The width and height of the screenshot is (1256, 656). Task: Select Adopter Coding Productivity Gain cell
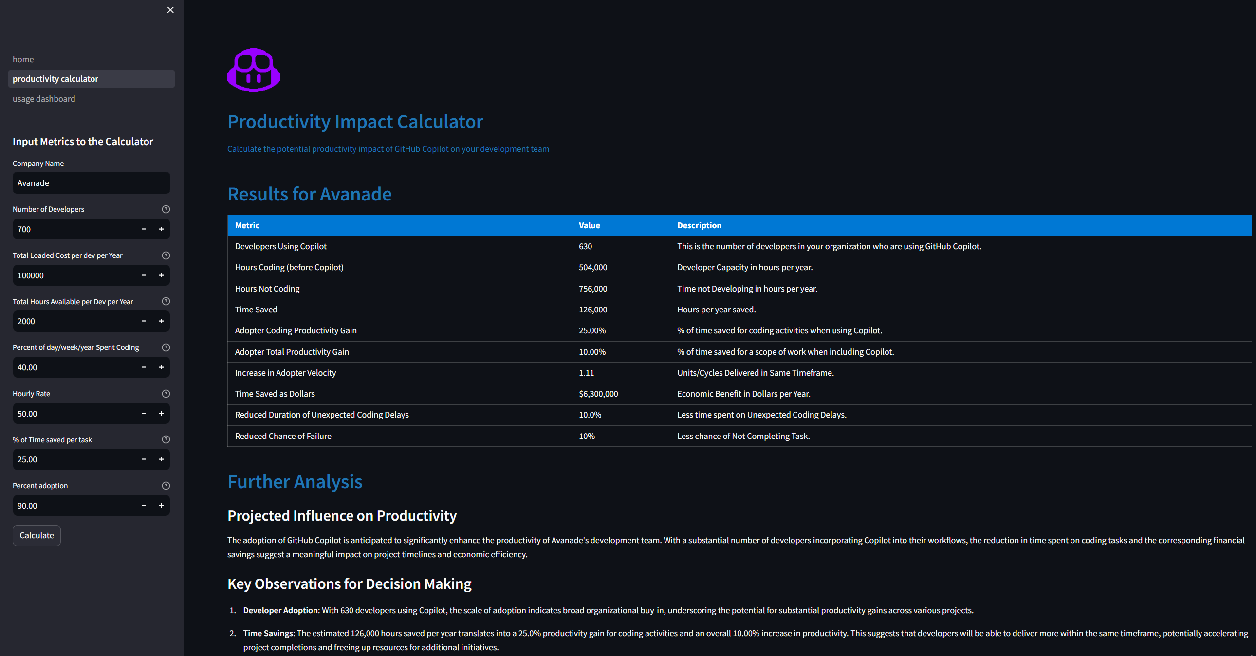399,330
